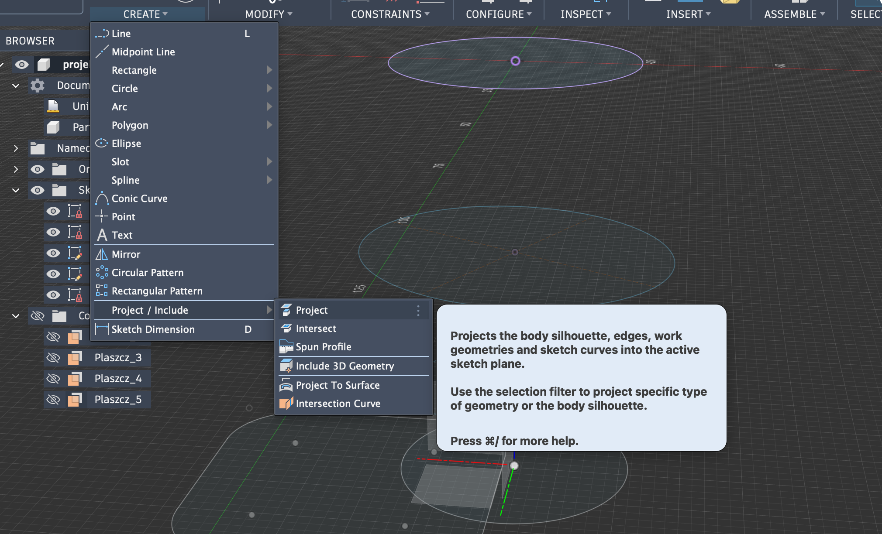Collapse the Document Settings tree node
Screen dimensions: 882x534
[16, 86]
